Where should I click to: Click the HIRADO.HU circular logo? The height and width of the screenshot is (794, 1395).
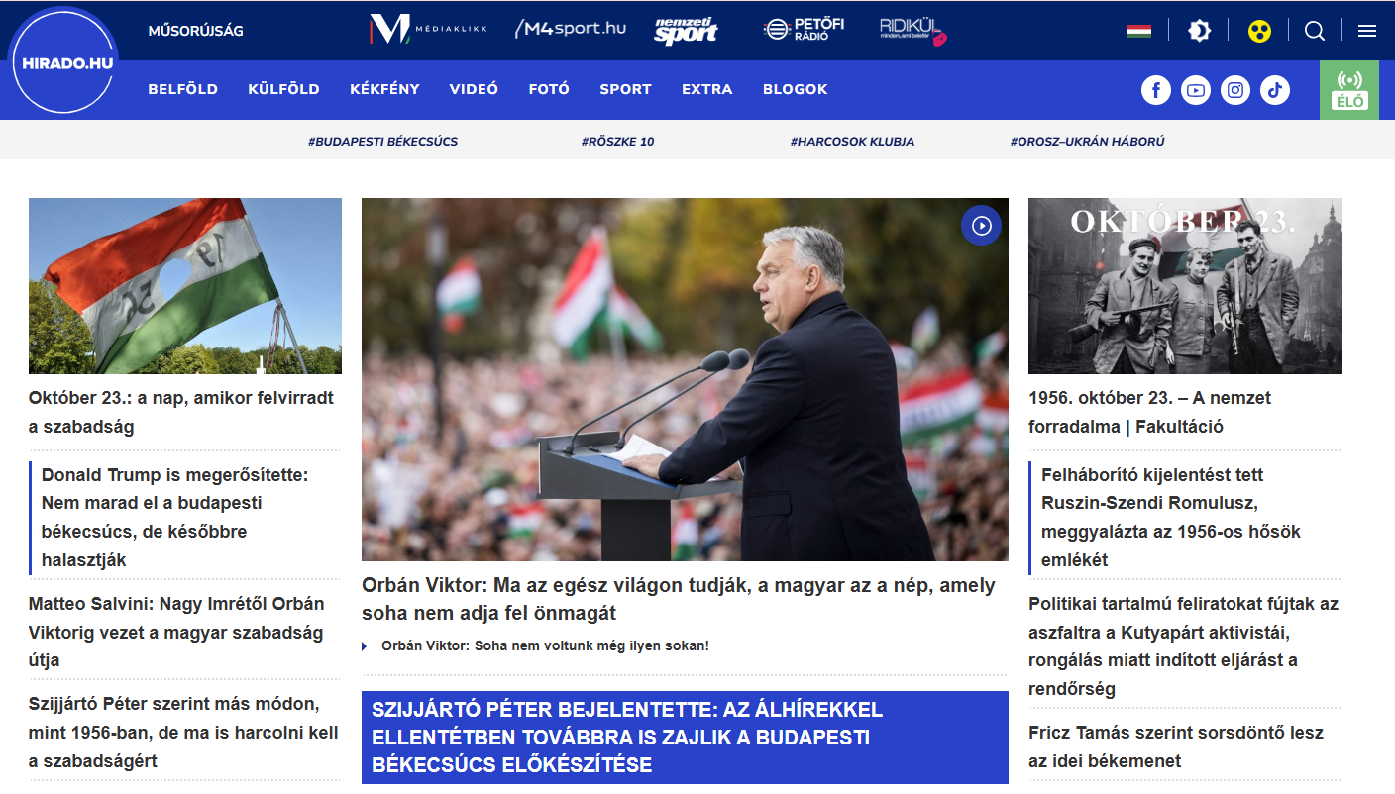tap(62, 63)
